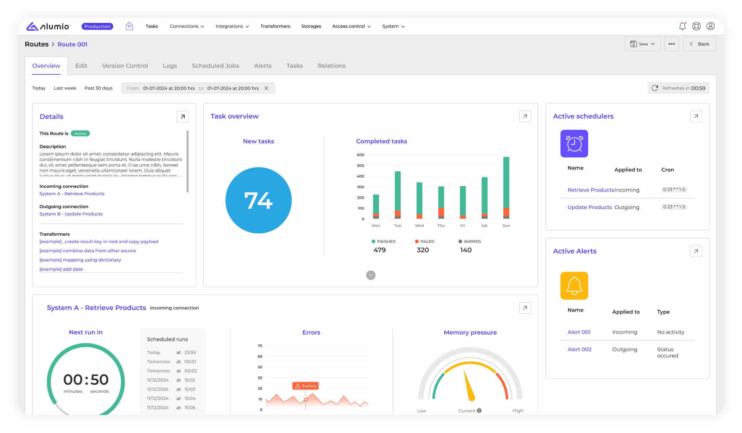Screen dimensions: 742x433
Task: Open the Save dropdown button
Action: [642, 44]
